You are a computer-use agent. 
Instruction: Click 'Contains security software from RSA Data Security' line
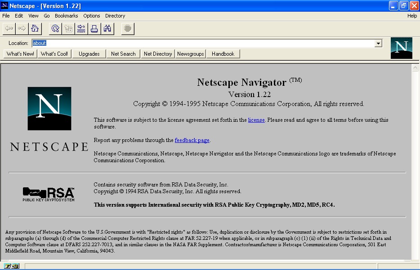(x=161, y=185)
